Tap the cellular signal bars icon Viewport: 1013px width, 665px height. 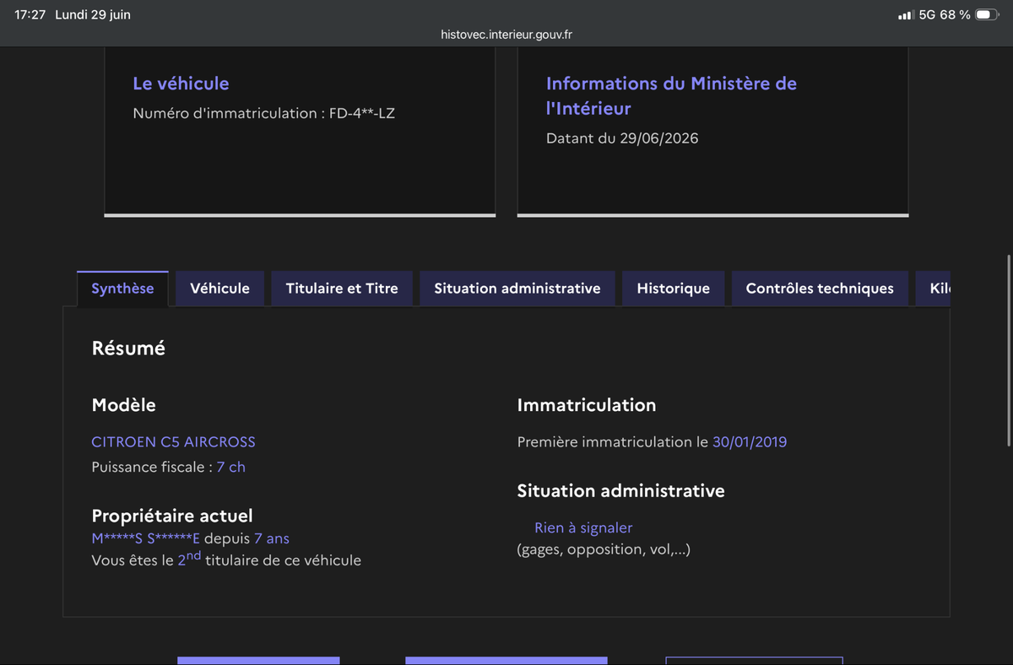[905, 15]
